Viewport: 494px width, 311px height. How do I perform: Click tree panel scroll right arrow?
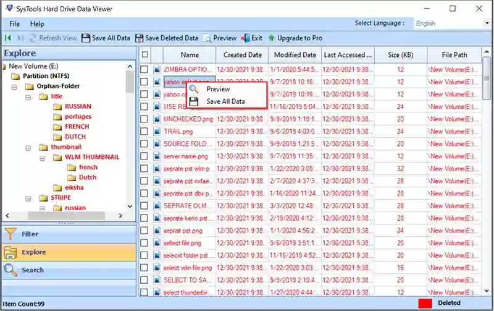[120, 216]
